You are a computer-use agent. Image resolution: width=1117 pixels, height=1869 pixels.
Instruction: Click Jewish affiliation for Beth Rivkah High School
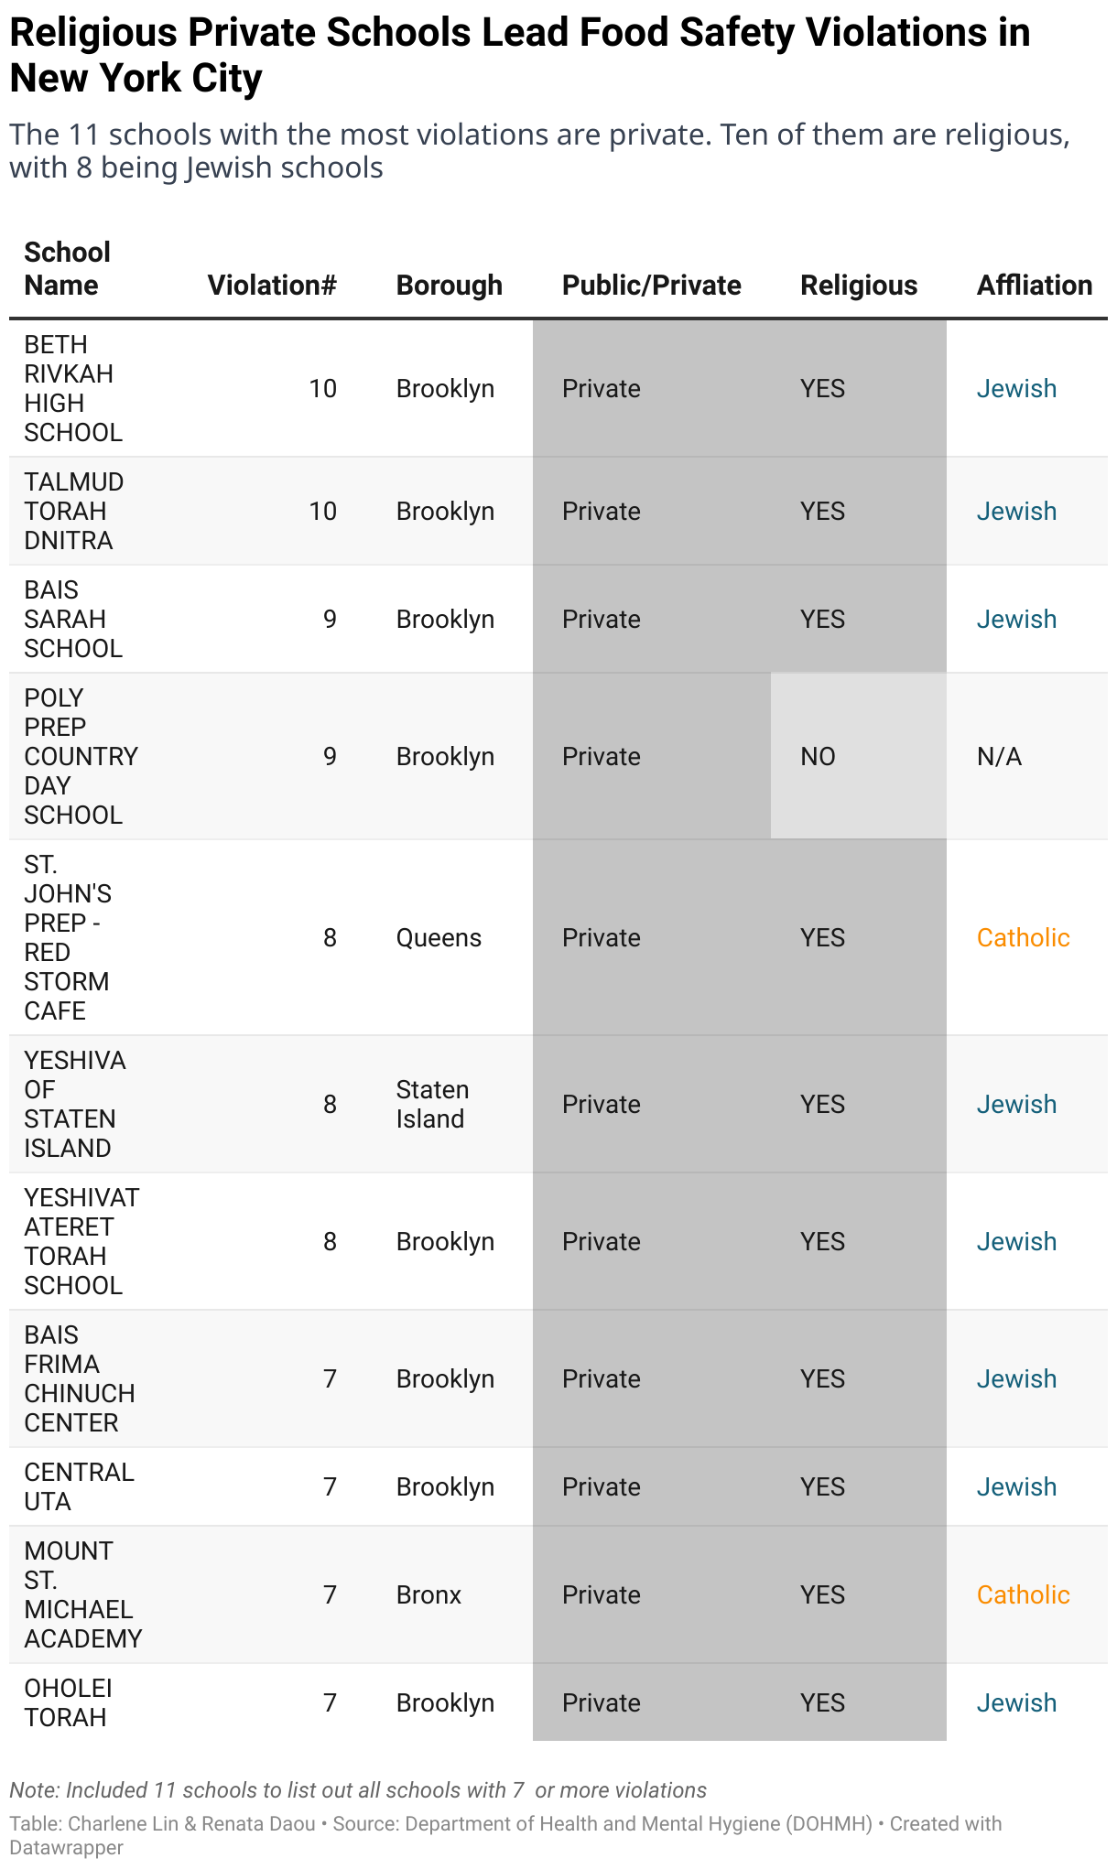pyautogui.click(x=1016, y=389)
